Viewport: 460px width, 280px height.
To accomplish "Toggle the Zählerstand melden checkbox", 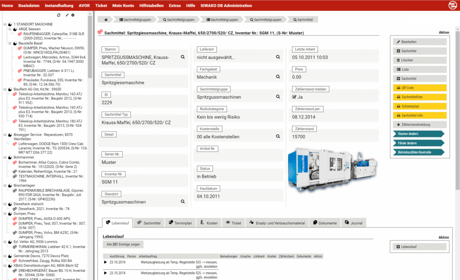I will pyautogui.click(x=294, y=97).
